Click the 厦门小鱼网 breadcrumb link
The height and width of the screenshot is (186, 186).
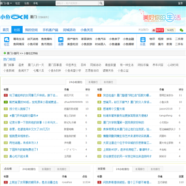point(13,53)
